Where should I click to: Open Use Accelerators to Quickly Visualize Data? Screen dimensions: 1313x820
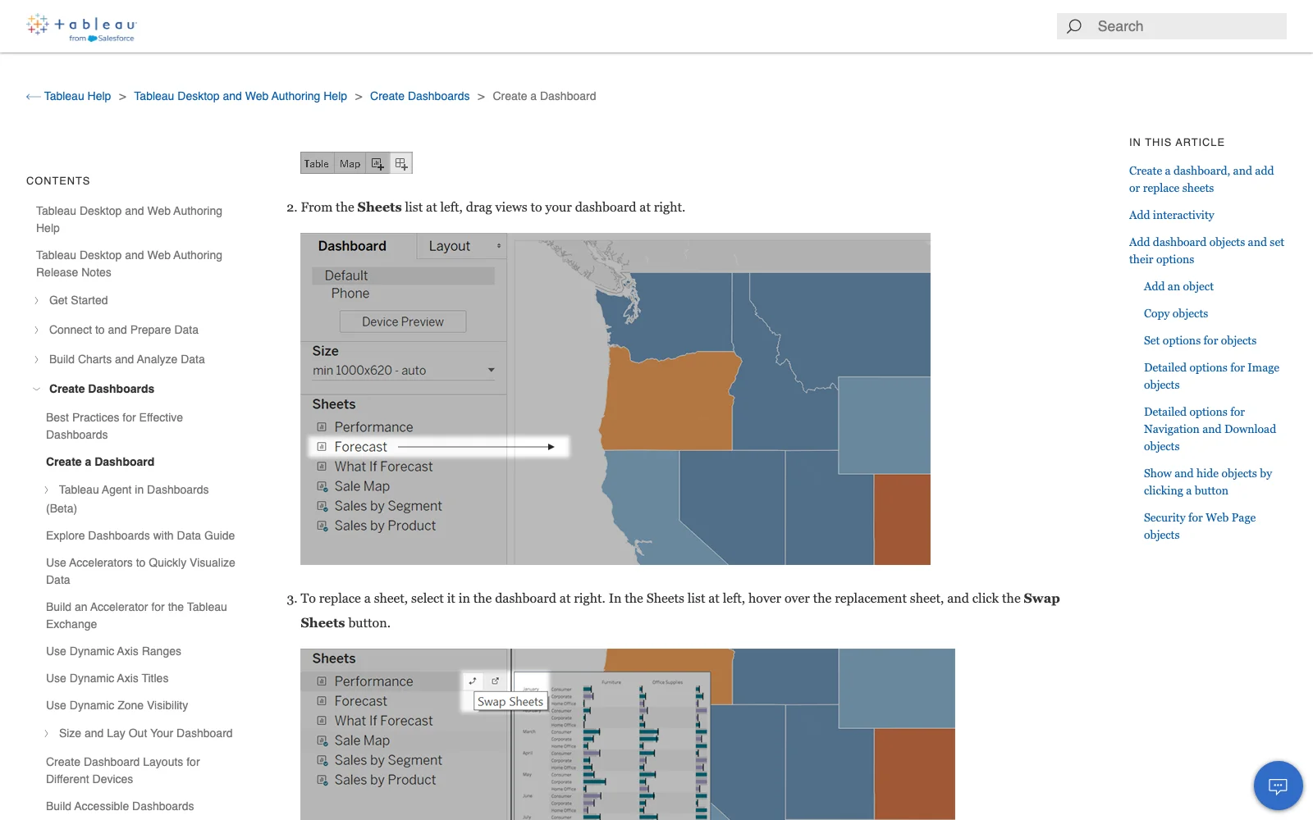pos(140,571)
